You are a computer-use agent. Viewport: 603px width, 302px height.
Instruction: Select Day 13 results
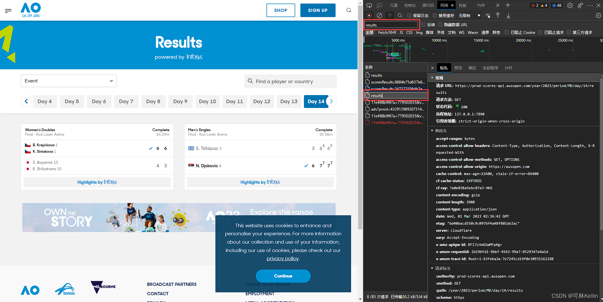[289, 101]
